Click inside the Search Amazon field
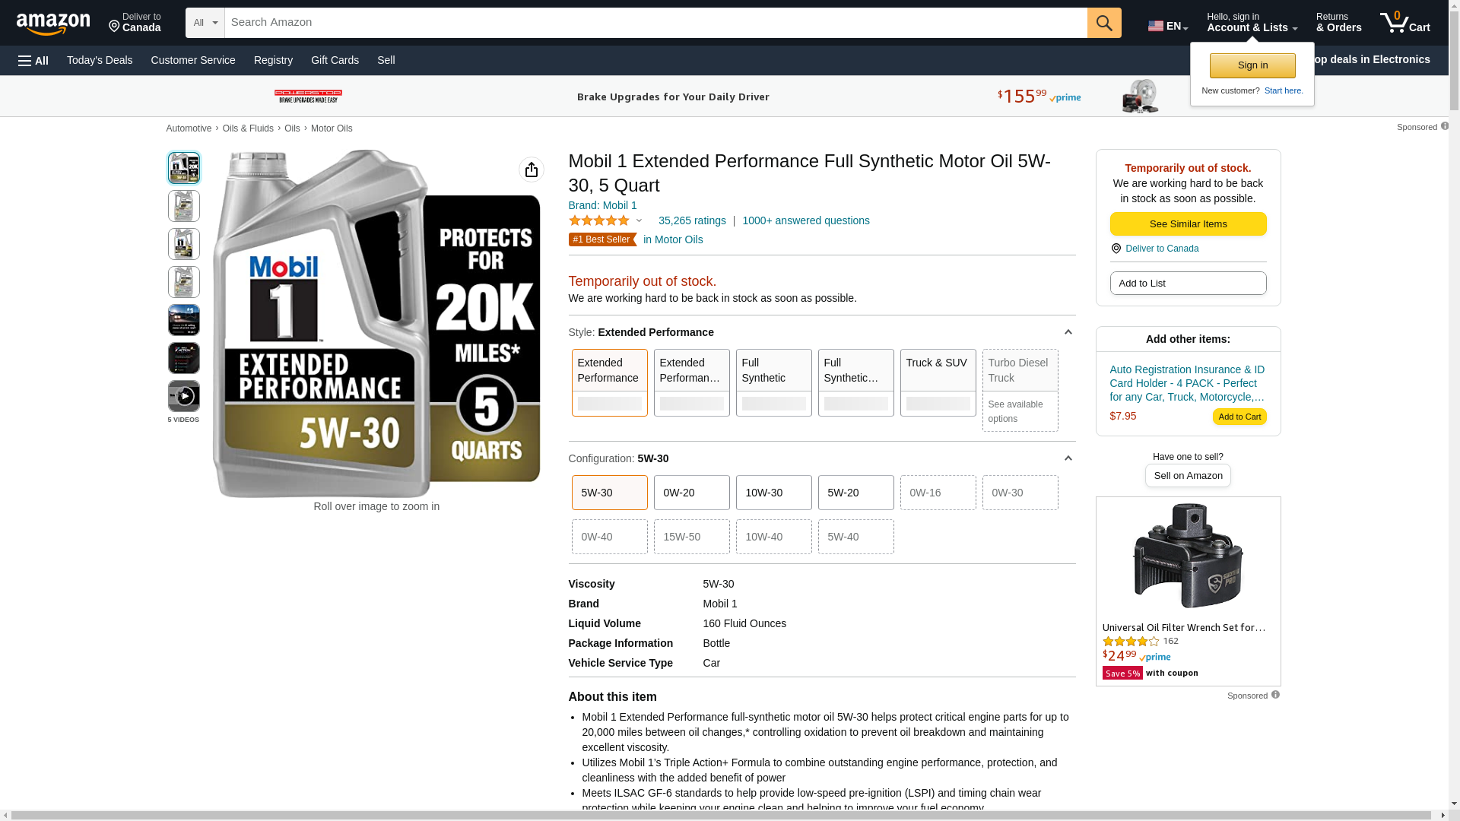 pos(654,23)
